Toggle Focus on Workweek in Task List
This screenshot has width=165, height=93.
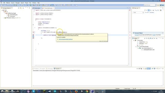[x=153, y=10]
